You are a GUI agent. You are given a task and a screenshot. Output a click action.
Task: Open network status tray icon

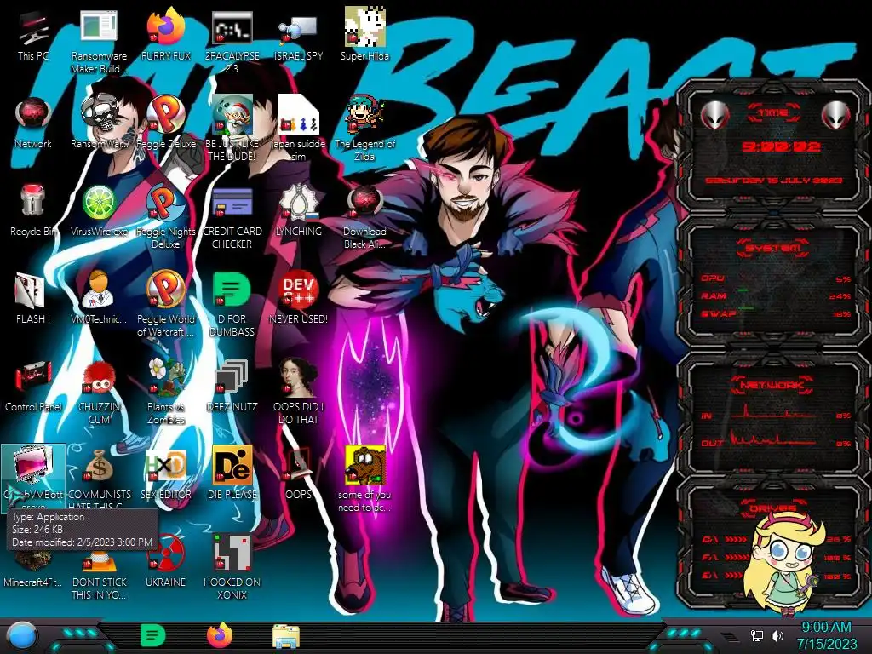click(x=757, y=635)
